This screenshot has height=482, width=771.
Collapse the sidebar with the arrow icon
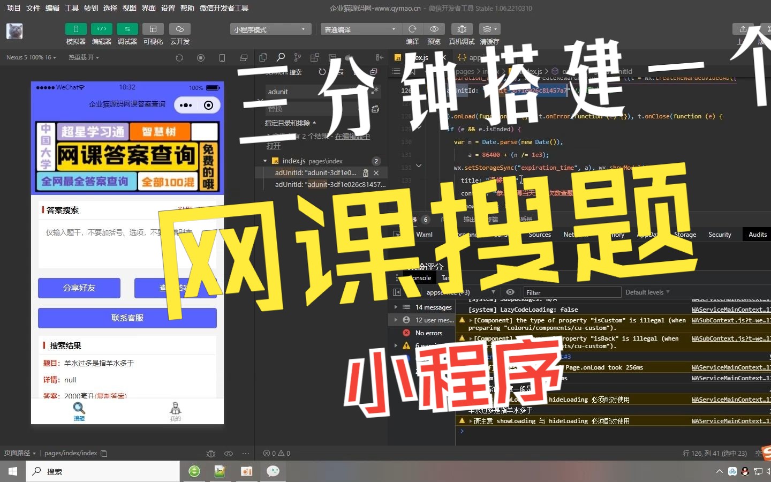coord(380,57)
